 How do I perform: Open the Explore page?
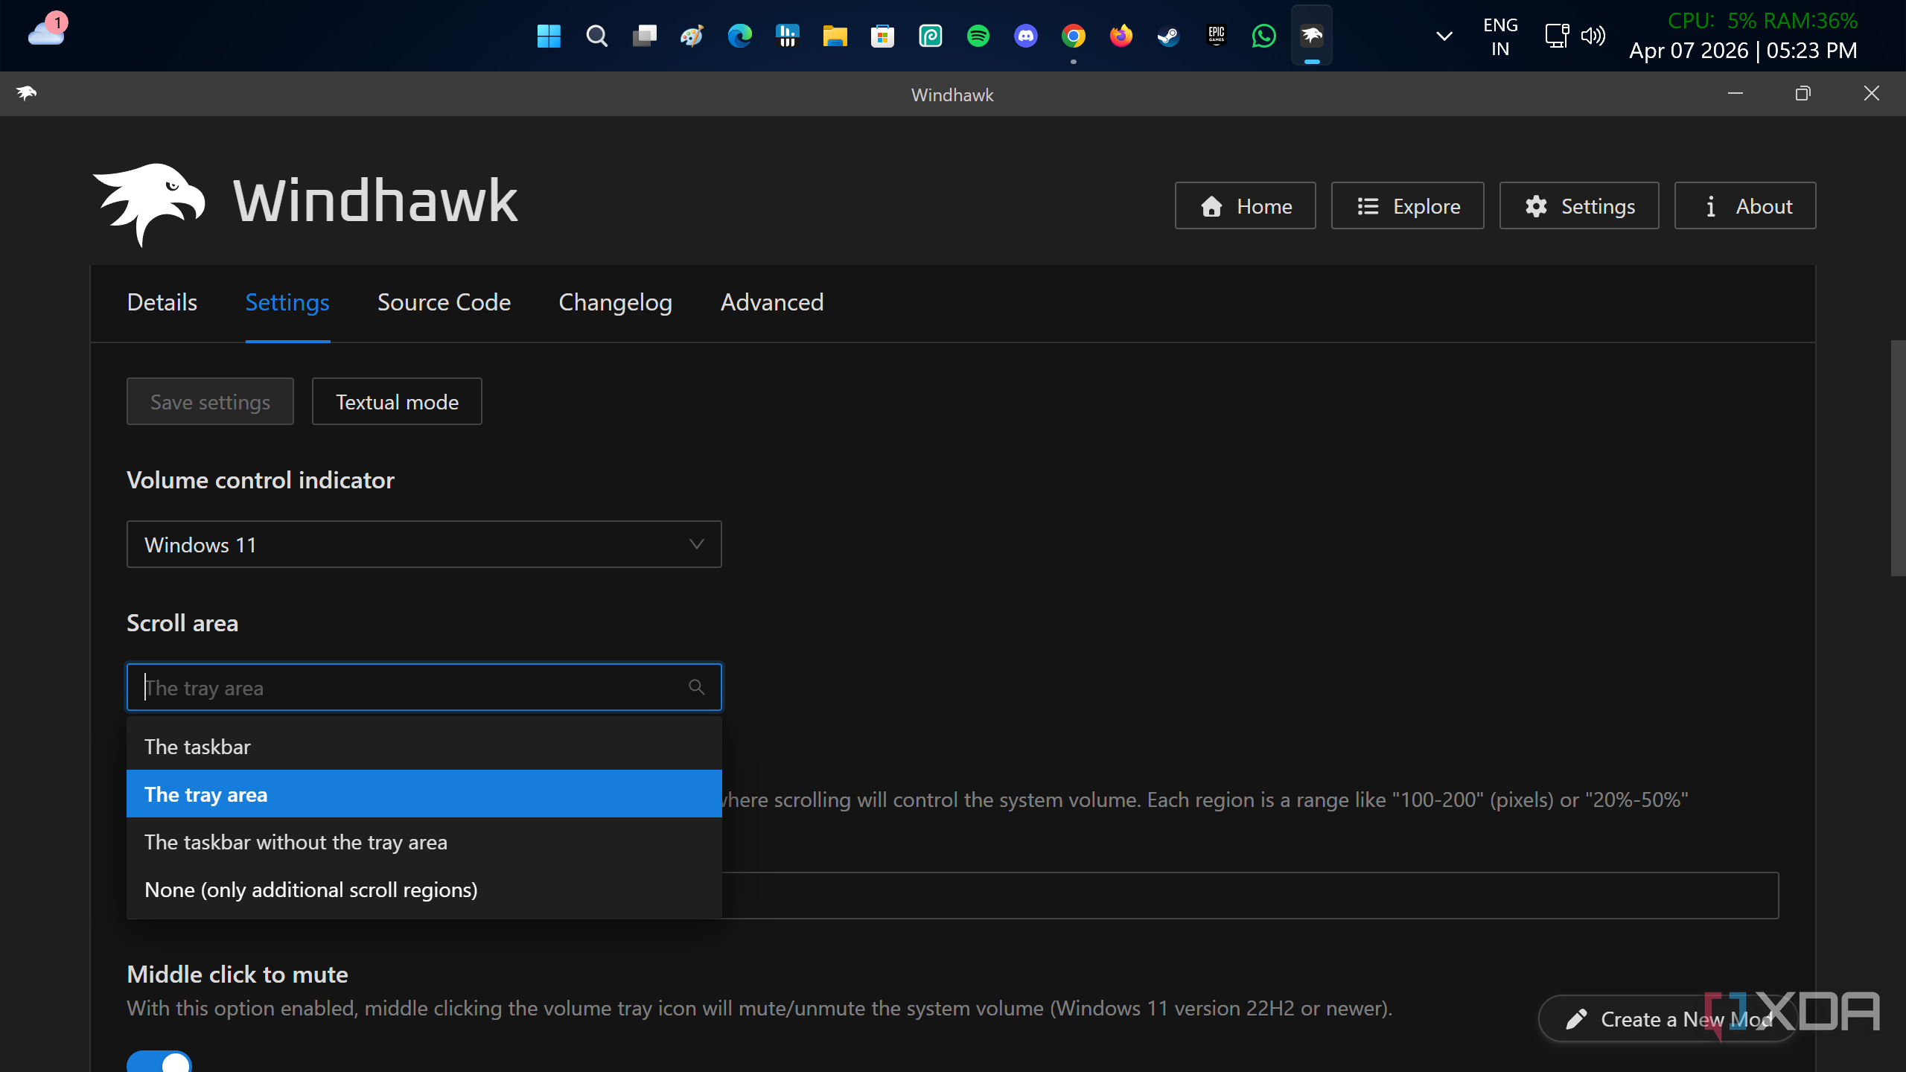point(1407,205)
